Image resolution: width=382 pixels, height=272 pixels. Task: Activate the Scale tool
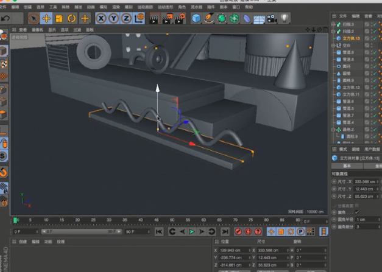coord(59,18)
